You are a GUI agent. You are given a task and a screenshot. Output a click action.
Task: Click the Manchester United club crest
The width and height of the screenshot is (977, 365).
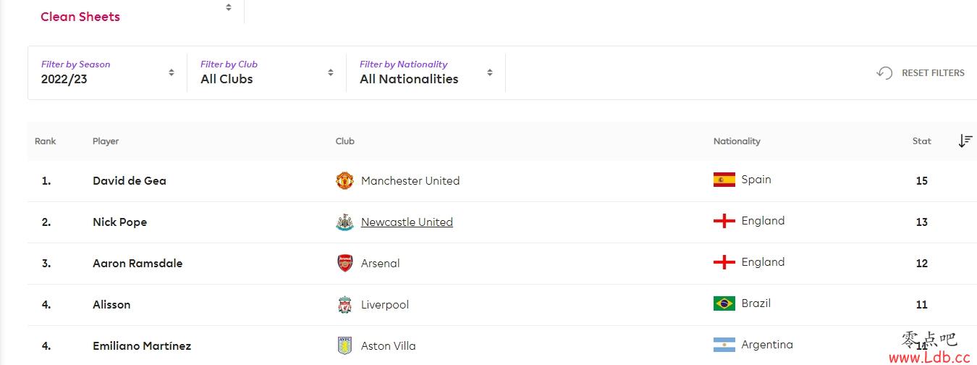click(x=344, y=180)
